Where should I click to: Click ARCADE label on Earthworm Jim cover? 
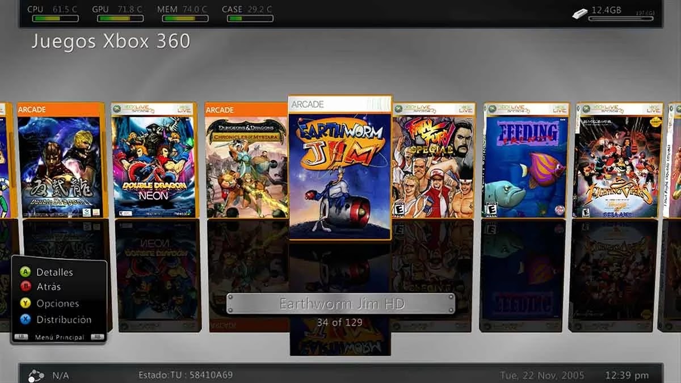pos(307,104)
